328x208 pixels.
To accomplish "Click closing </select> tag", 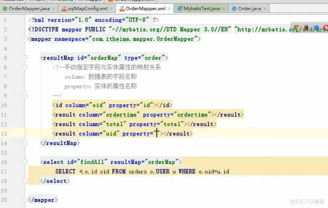I will point(55,181).
